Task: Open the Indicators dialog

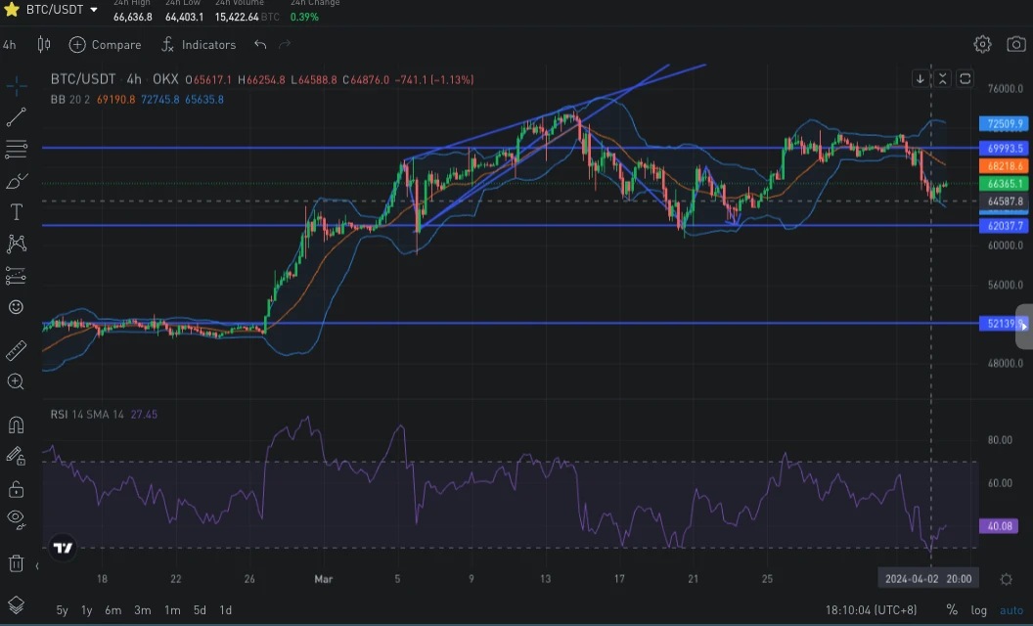Action: [199, 44]
